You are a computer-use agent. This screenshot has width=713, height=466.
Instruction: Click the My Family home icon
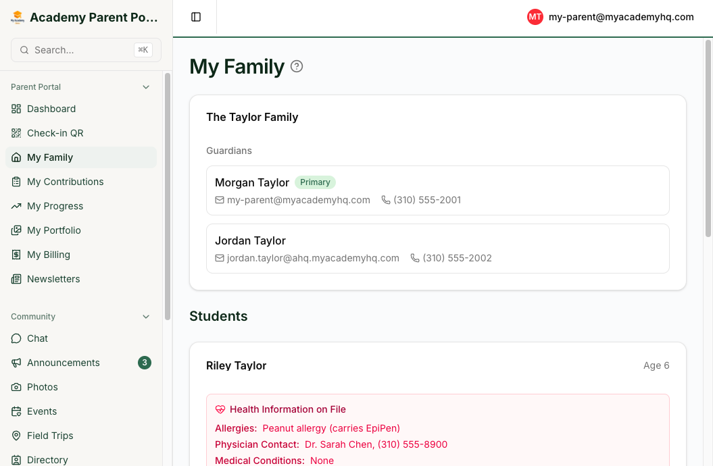[16, 157]
